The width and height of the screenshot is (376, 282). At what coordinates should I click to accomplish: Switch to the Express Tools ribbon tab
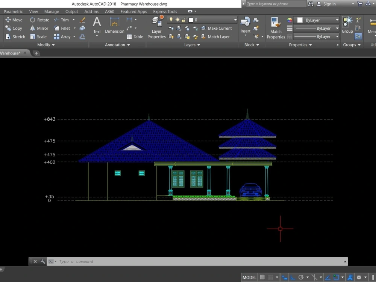[x=165, y=11]
